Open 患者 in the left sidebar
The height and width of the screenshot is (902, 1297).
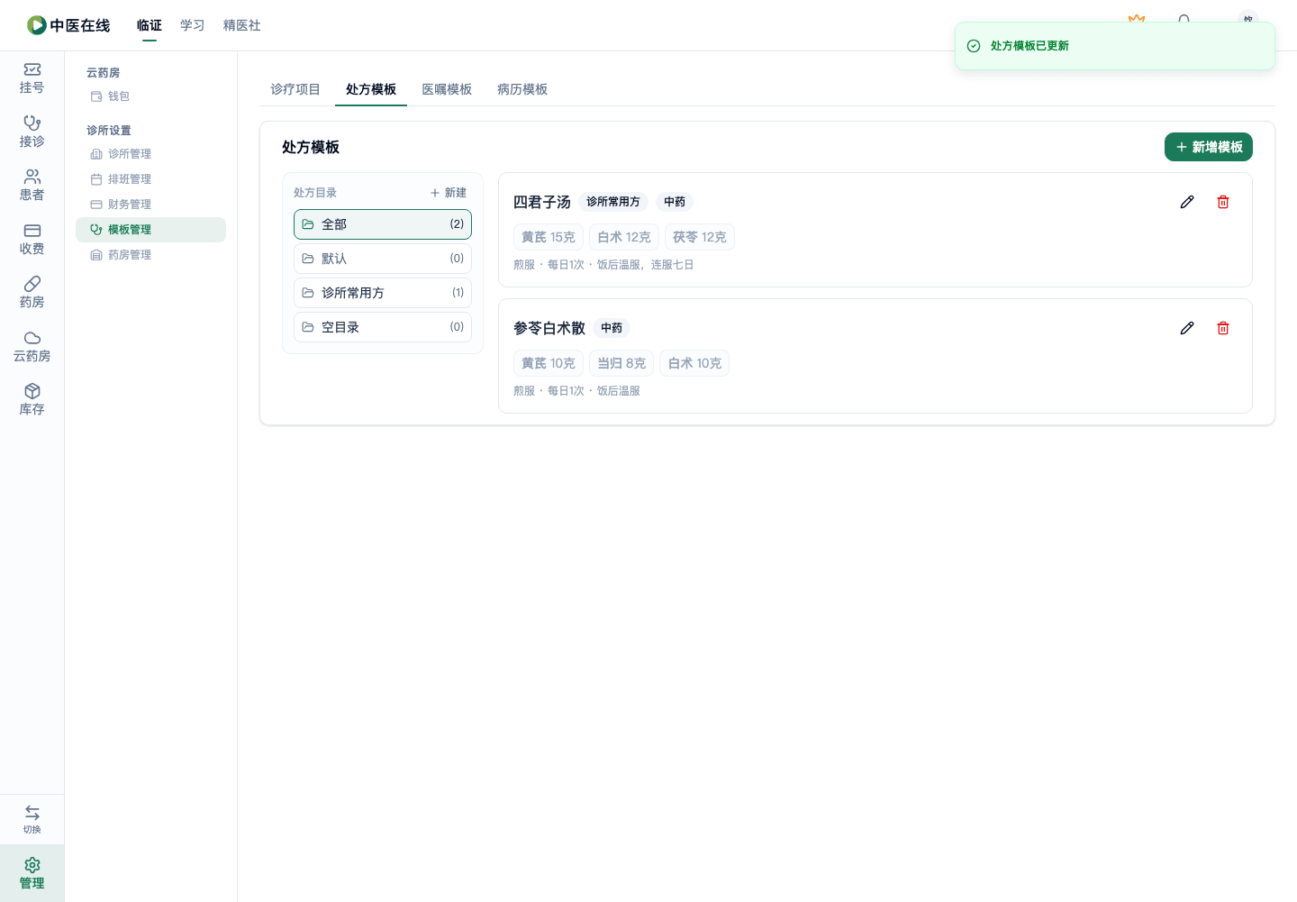coord(32,186)
